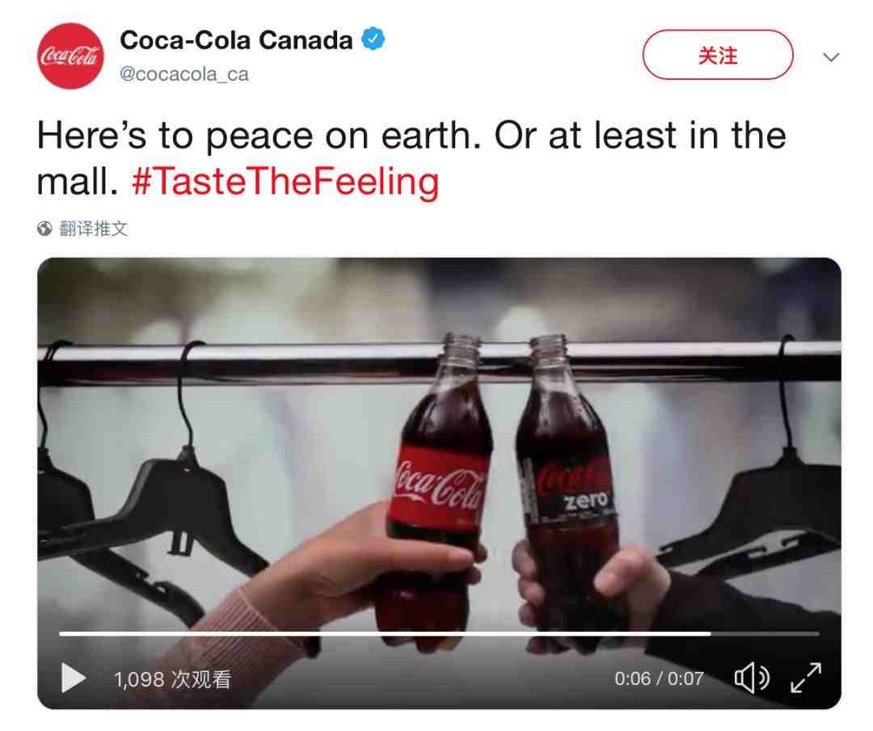Expand the tweet options chevron

pos(831,57)
